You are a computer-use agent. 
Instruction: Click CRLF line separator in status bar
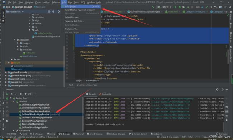(x=190, y=137)
